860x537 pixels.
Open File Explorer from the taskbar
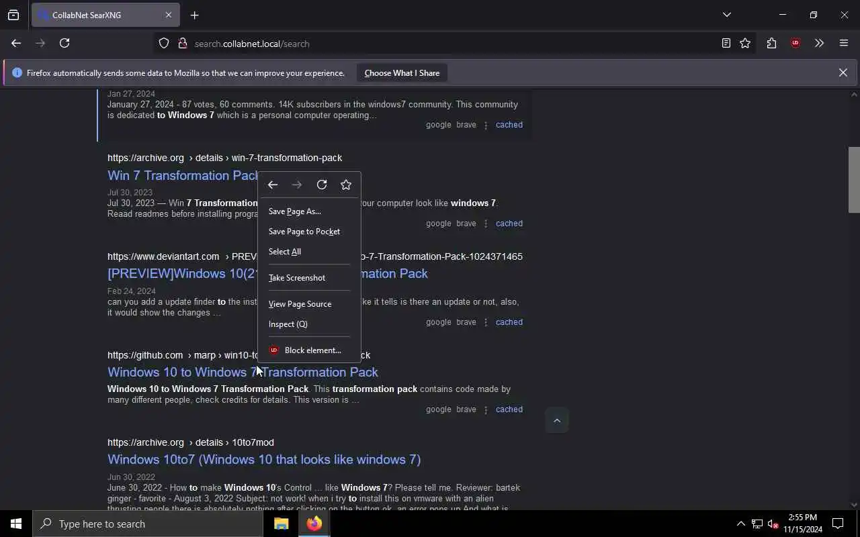point(281,524)
